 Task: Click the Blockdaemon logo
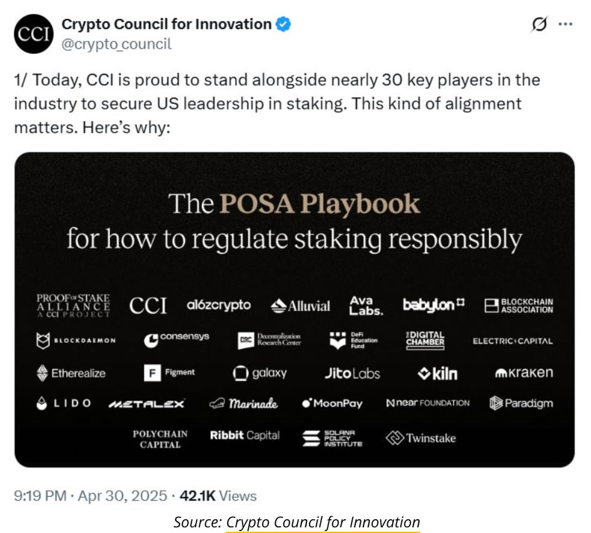pos(76,341)
